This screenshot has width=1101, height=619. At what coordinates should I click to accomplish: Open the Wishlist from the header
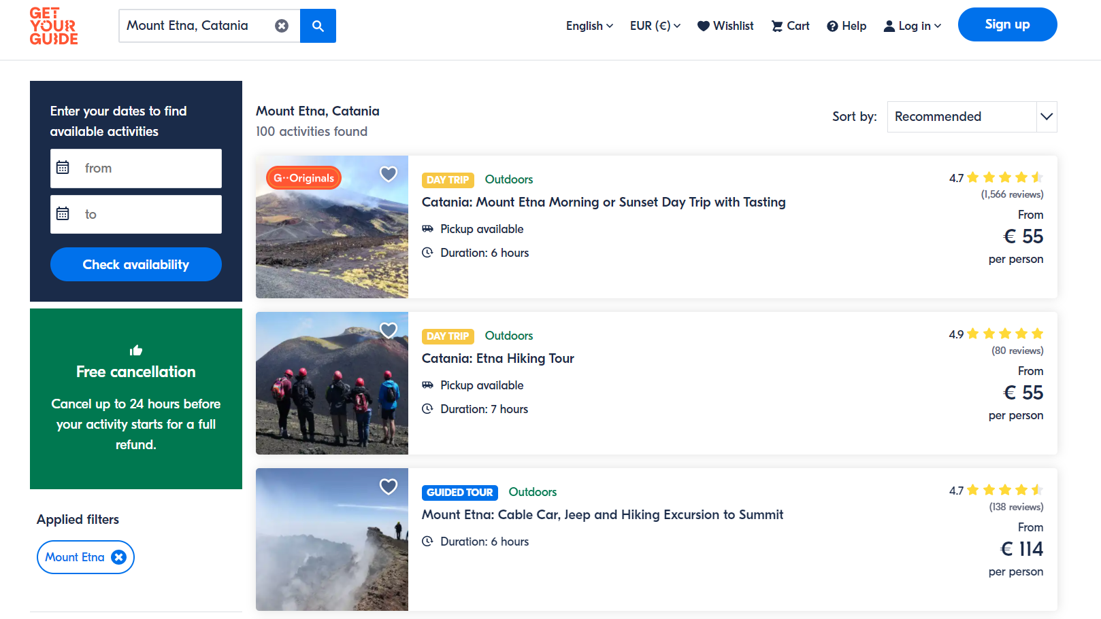725,26
